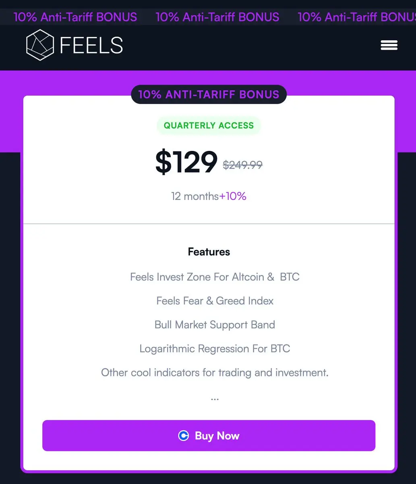Click the FEELS wordmark text

point(91,45)
